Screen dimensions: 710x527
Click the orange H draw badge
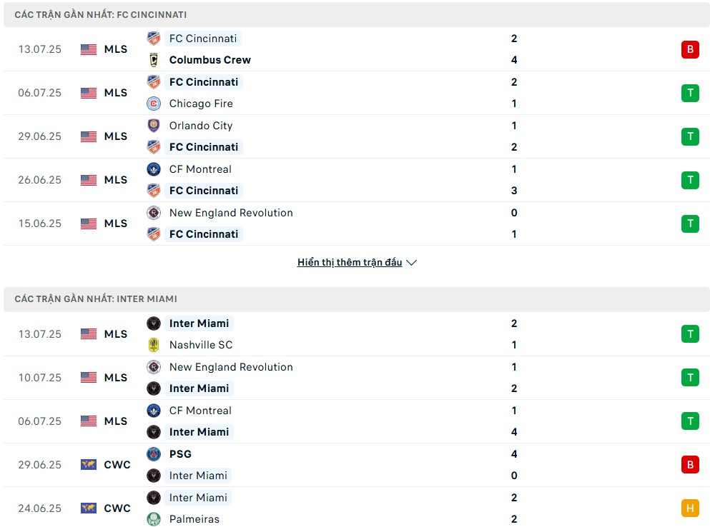pos(690,508)
